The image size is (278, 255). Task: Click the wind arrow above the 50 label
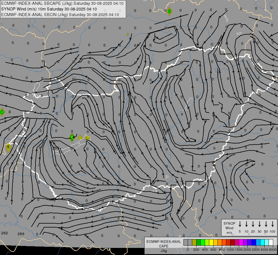[x=266, y=224]
